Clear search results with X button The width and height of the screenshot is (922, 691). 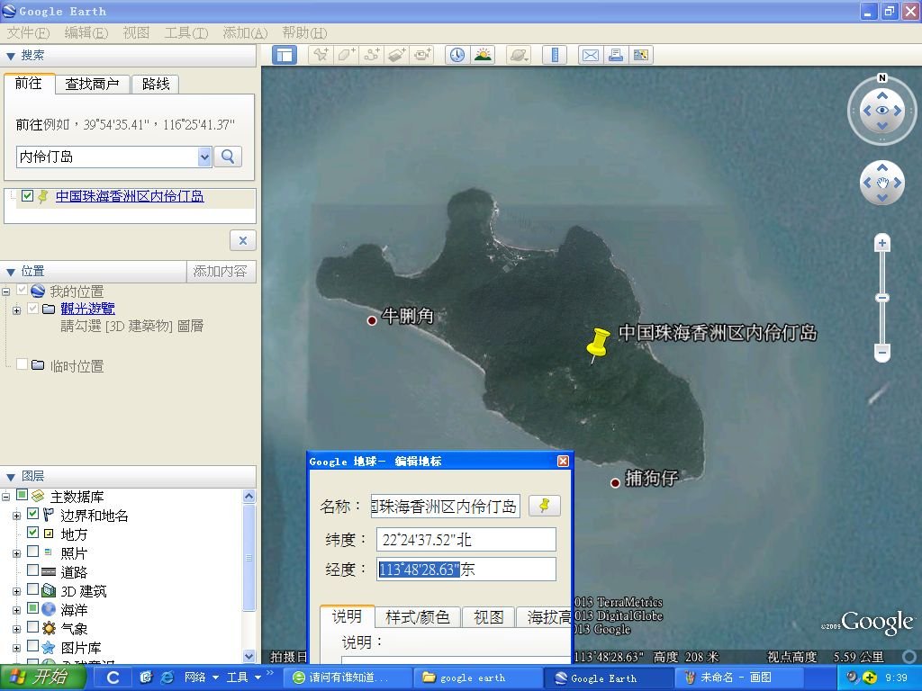point(243,240)
